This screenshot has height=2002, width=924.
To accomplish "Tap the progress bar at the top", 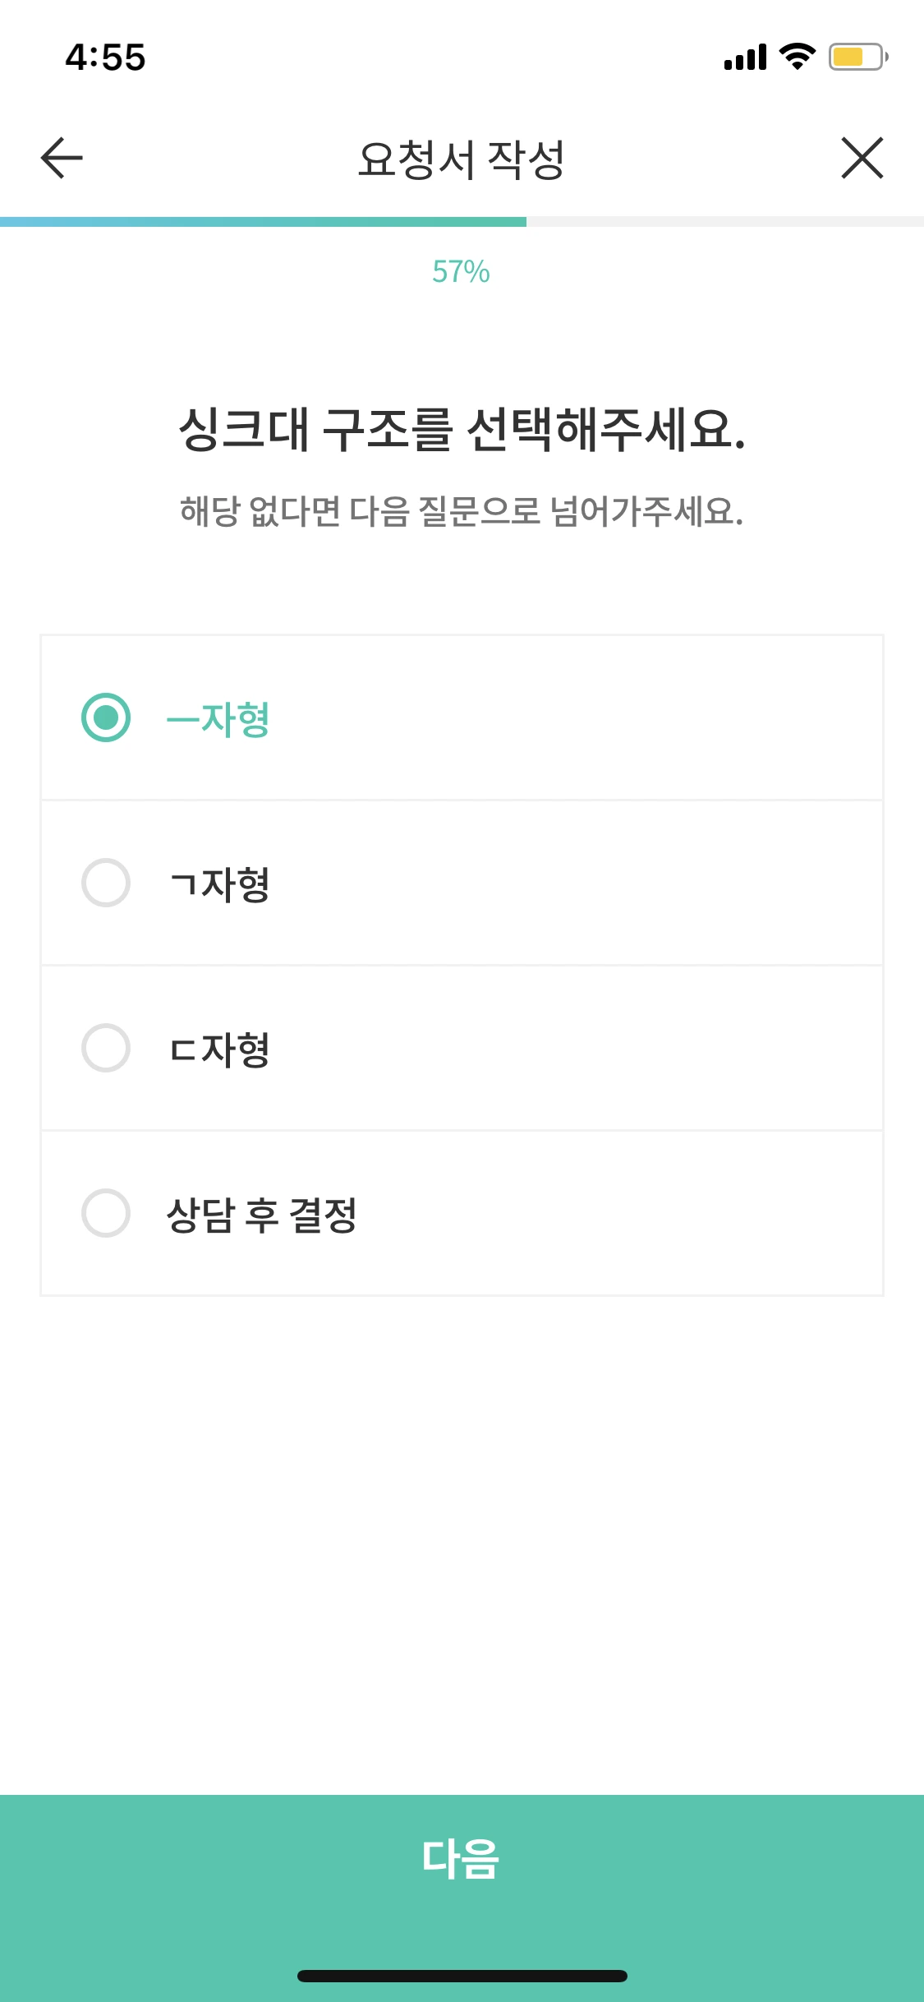I will (x=462, y=219).
